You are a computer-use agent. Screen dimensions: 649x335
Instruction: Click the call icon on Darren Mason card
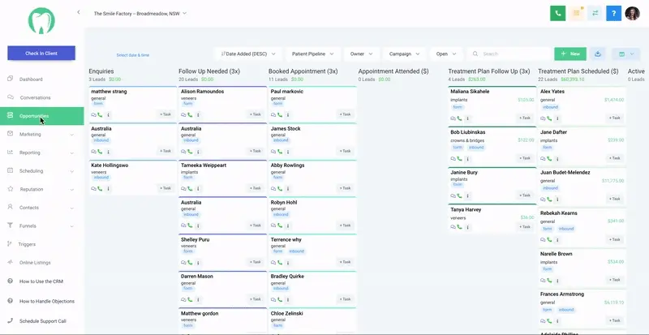[x=190, y=299]
